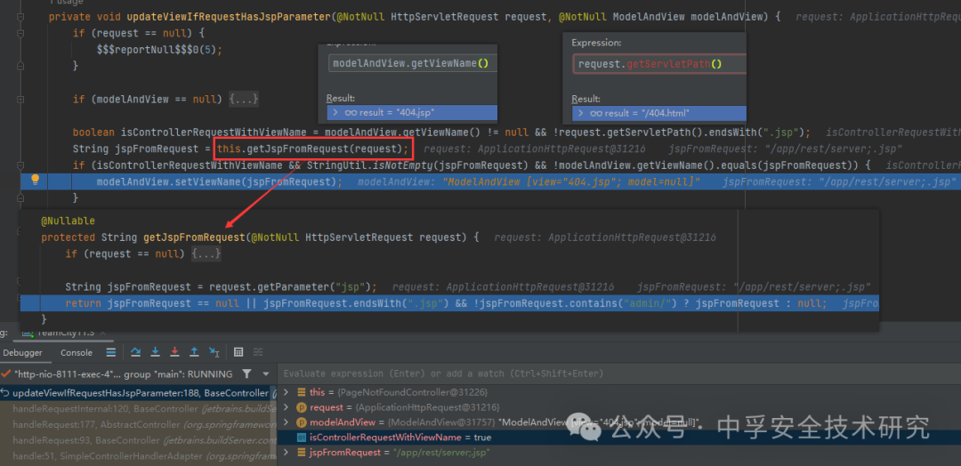
Task: Click the evaluate expression watch input field
Action: click(x=619, y=374)
